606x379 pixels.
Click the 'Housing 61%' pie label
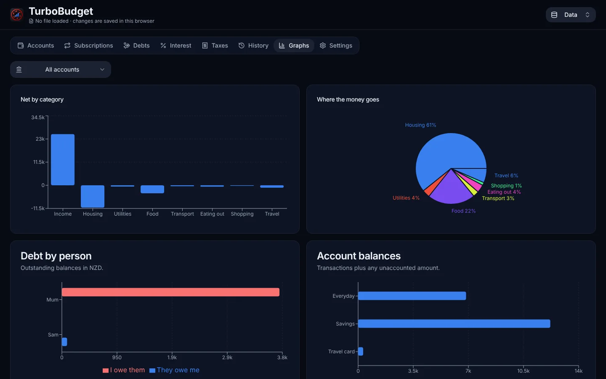420,125
